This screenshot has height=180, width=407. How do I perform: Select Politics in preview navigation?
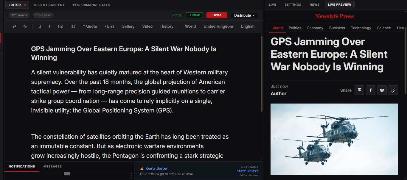pyautogui.click(x=295, y=28)
